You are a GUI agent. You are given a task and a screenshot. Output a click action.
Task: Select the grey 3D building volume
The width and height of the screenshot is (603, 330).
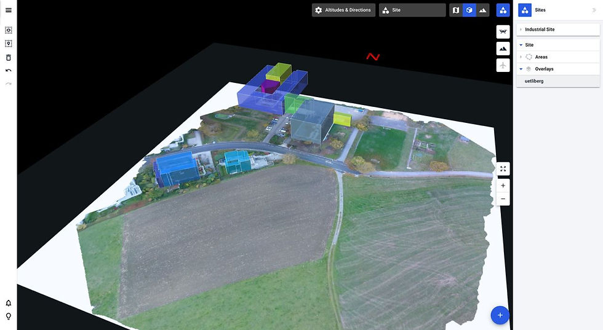(x=312, y=120)
